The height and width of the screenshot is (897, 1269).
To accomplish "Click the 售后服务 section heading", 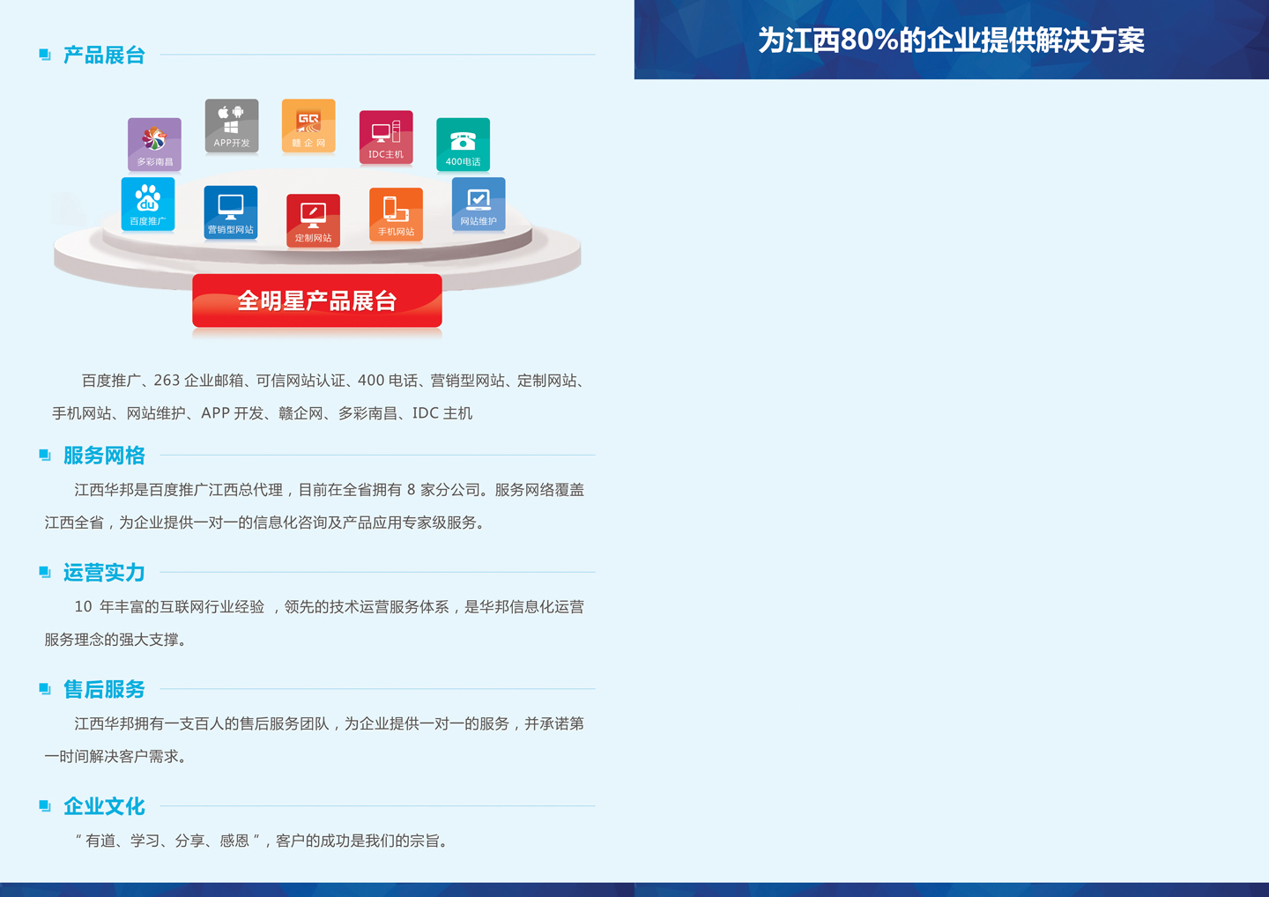I will [104, 689].
